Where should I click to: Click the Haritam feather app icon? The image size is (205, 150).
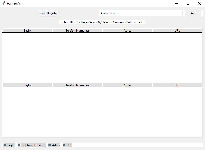4,3
